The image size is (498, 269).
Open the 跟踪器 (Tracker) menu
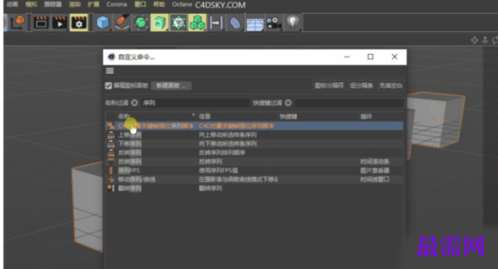(52, 4)
